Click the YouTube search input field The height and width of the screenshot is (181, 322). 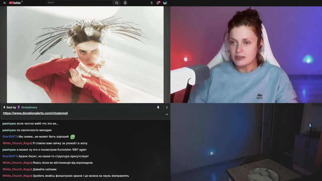[79, 3]
